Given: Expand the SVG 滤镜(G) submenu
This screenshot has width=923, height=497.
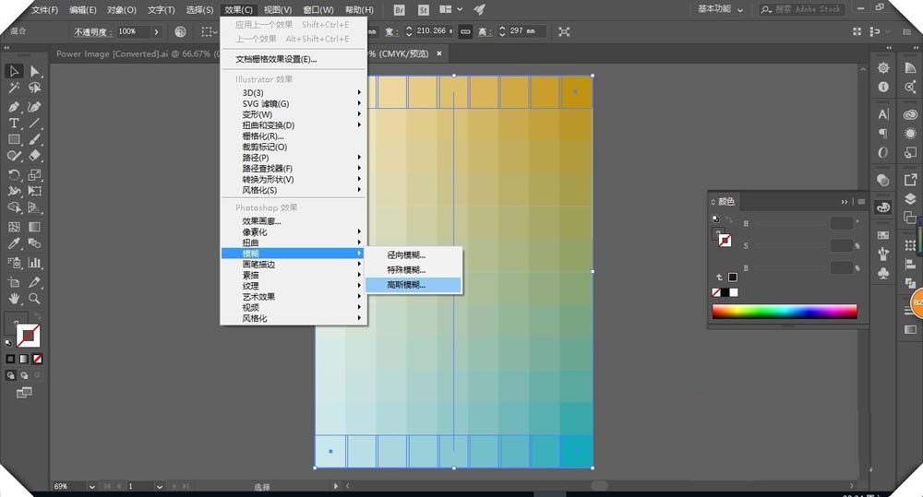Looking at the screenshot, I should 294,103.
